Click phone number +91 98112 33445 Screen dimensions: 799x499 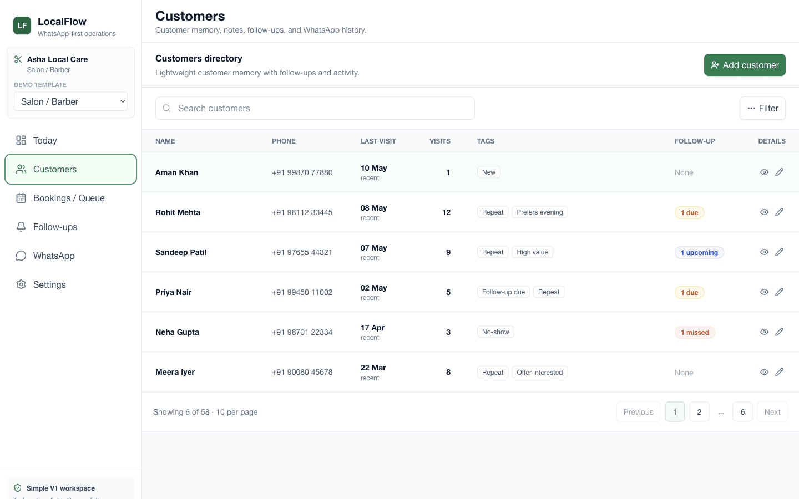302,212
